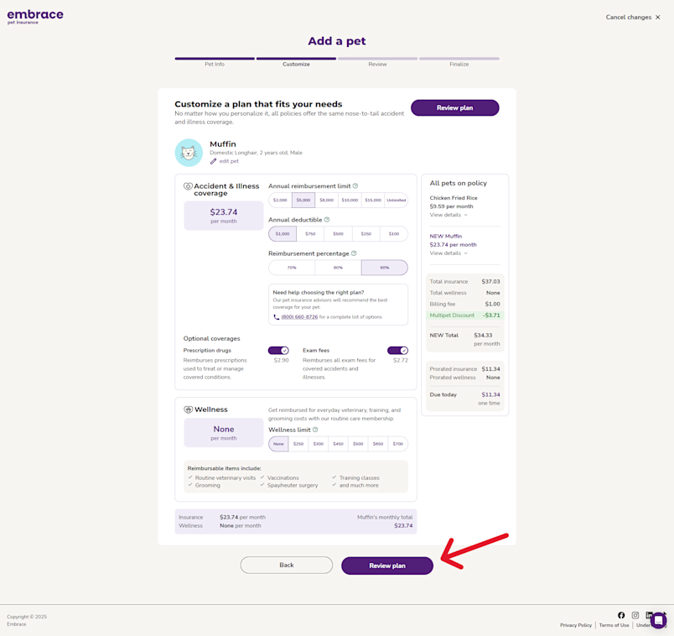Click the bottom Review plan button

click(x=386, y=565)
